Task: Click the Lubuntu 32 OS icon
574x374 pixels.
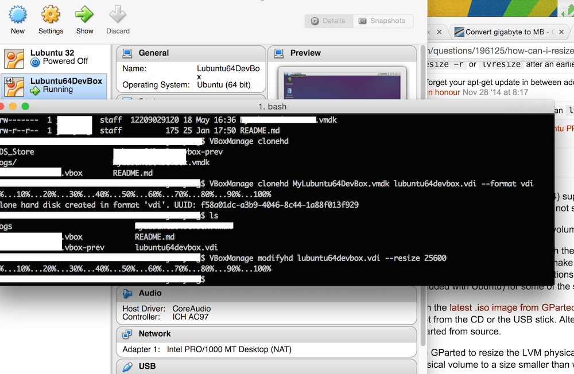Action: (x=14, y=59)
